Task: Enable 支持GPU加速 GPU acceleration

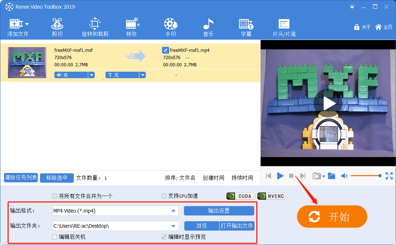Action: 164,196
